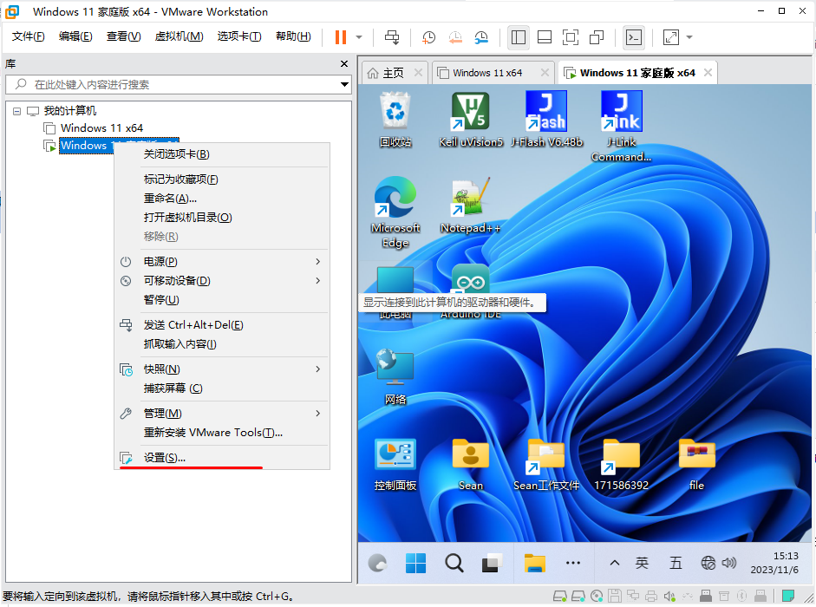The image size is (816, 607).
Task: Open 设置(S)... from context menu
Action: pyautogui.click(x=222, y=458)
